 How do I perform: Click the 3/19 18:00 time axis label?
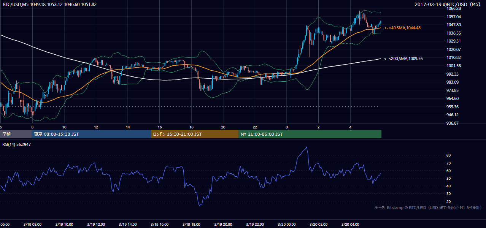pos(191,225)
